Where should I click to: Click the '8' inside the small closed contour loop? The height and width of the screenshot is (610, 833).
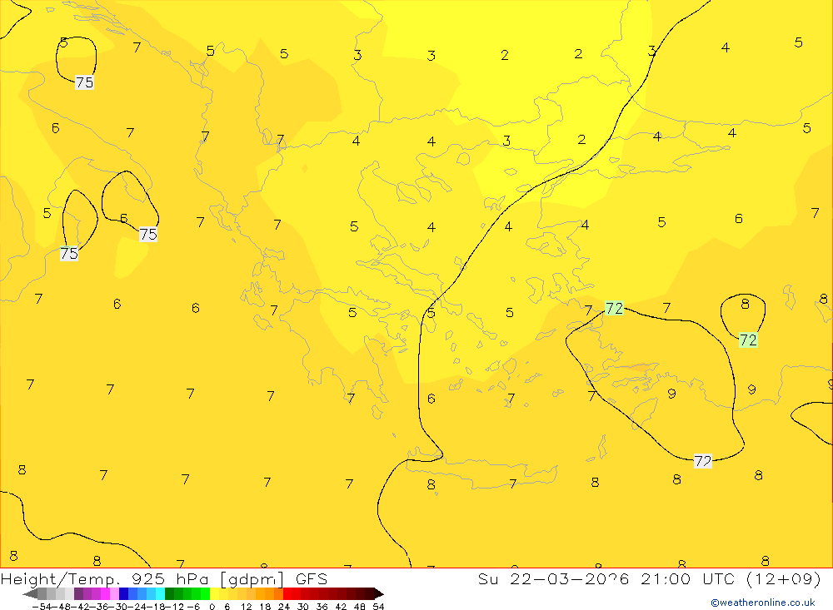coord(745,304)
